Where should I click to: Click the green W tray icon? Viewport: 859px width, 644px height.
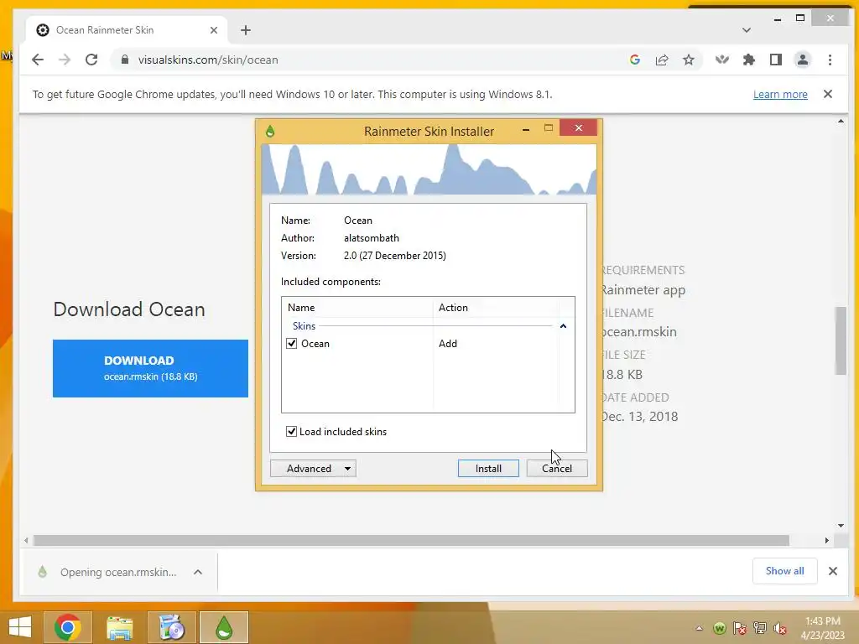719,628
